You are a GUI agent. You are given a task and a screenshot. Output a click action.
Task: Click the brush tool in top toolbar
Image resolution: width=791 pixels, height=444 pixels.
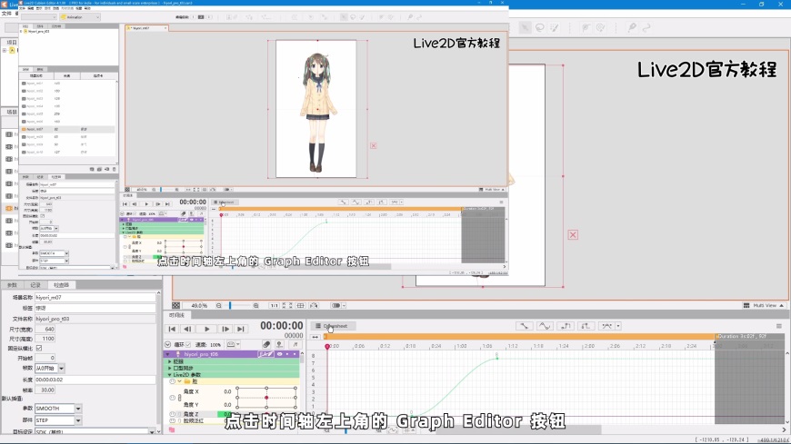(x=555, y=28)
